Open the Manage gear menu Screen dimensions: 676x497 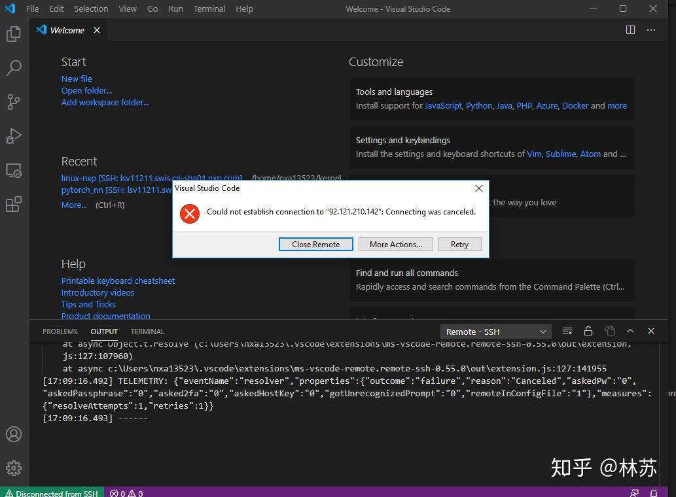[x=14, y=468]
